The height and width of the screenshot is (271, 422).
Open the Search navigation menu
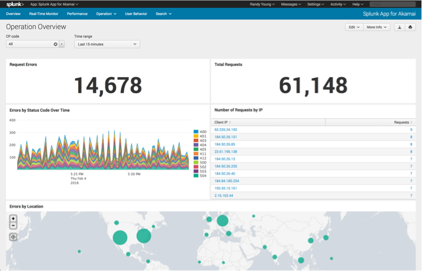(163, 14)
